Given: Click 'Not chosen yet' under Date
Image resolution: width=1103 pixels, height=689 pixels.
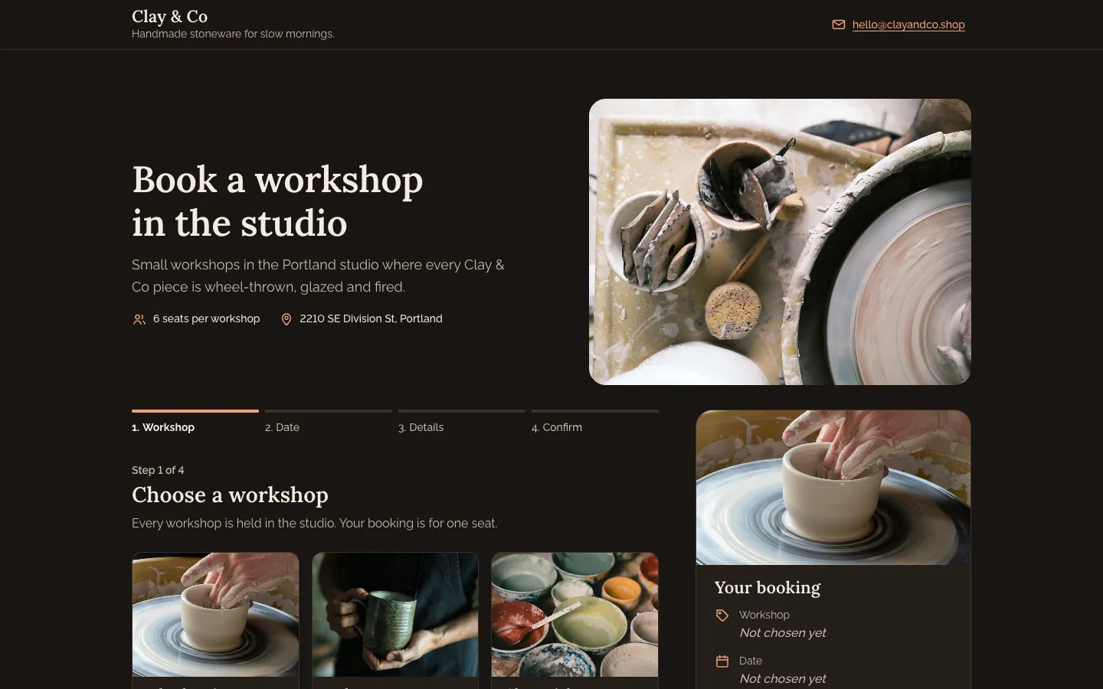Looking at the screenshot, I should [x=783, y=679].
